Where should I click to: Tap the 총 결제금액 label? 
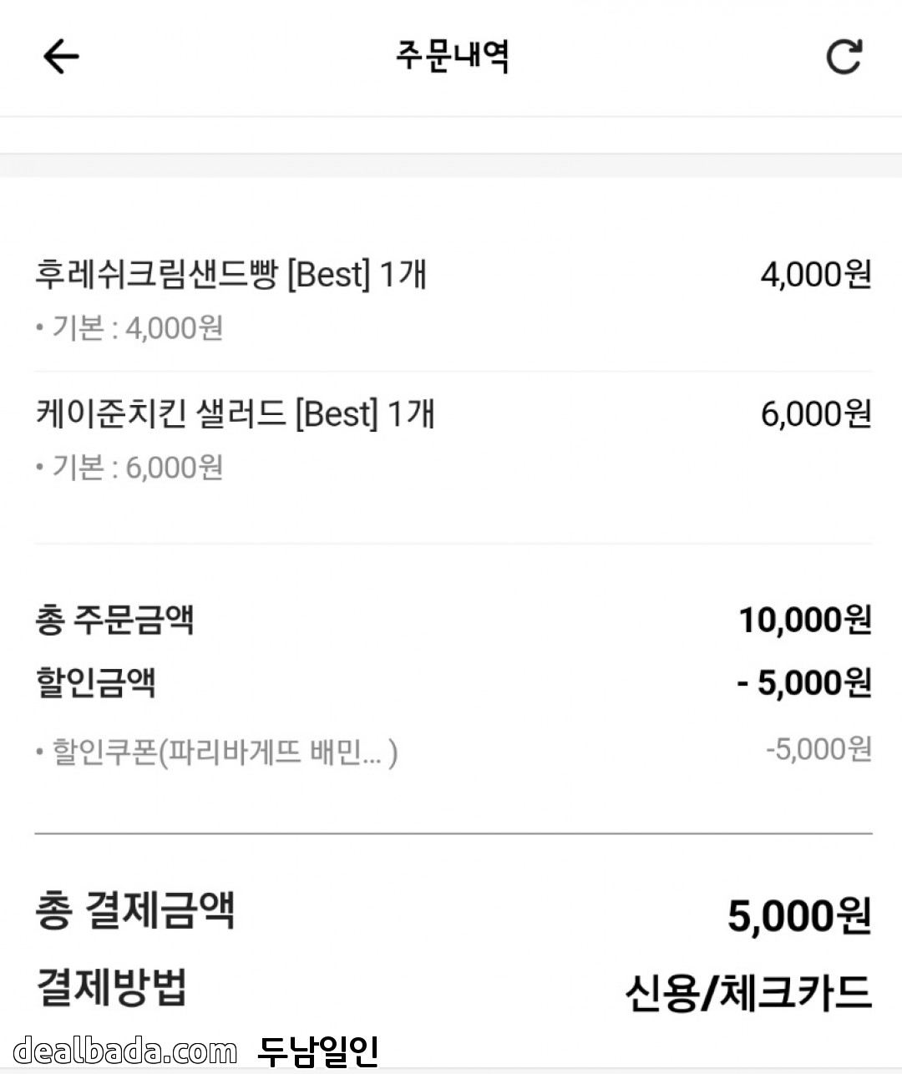pyautogui.click(x=135, y=911)
